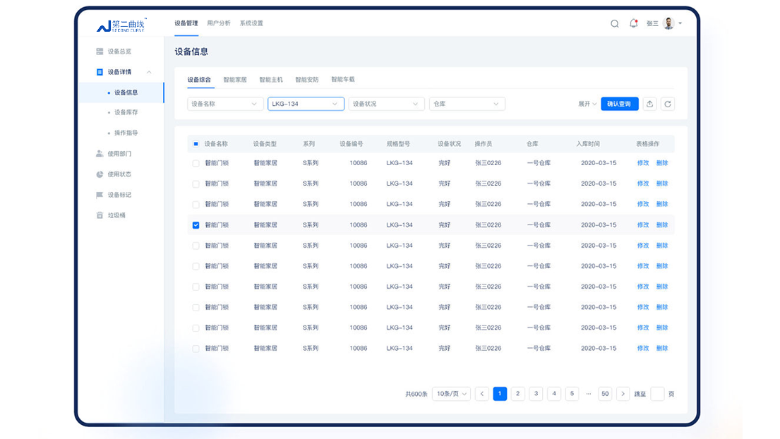Click the 设备标记 flag icon
Image resolution: width=780 pixels, height=439 pixels.
pyautogui.click(x=100, y=195)
